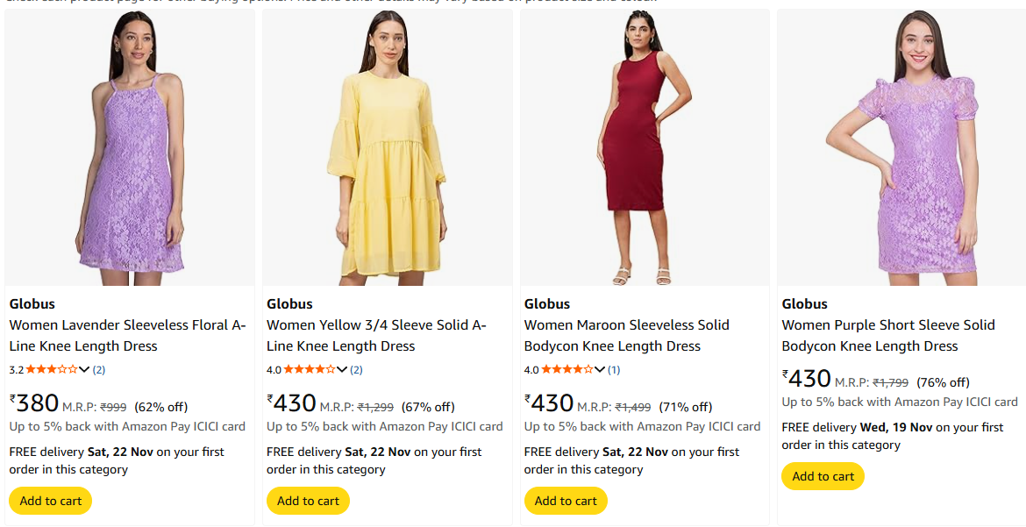Expand rating dropdown arrow for lavender dress

pos(85,370)
